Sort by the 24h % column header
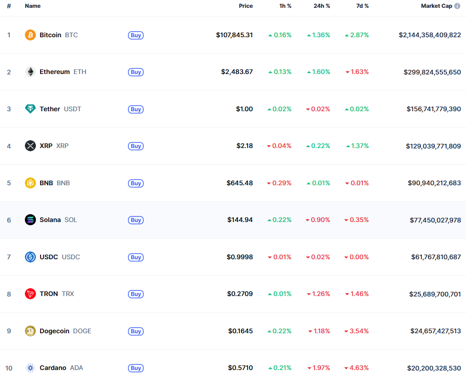The height and width of the screenshot is (376, 466). pos(321,6)
